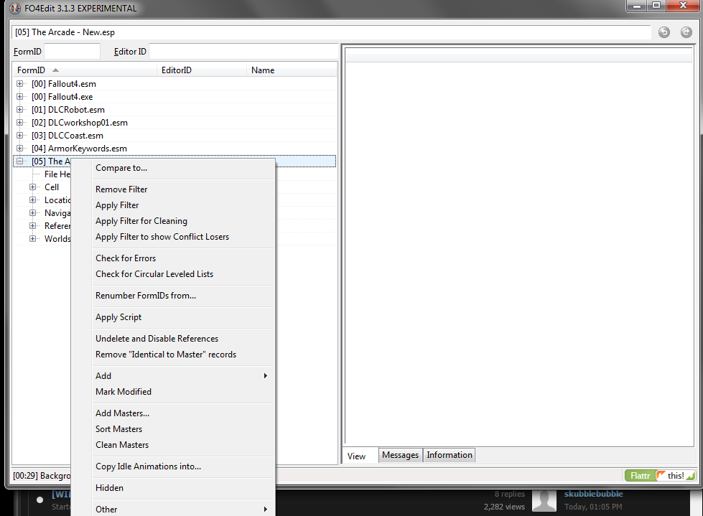This screenshot has width=703, height=516.
Task: Switch to the Messages tab
Action: (400, 454)
